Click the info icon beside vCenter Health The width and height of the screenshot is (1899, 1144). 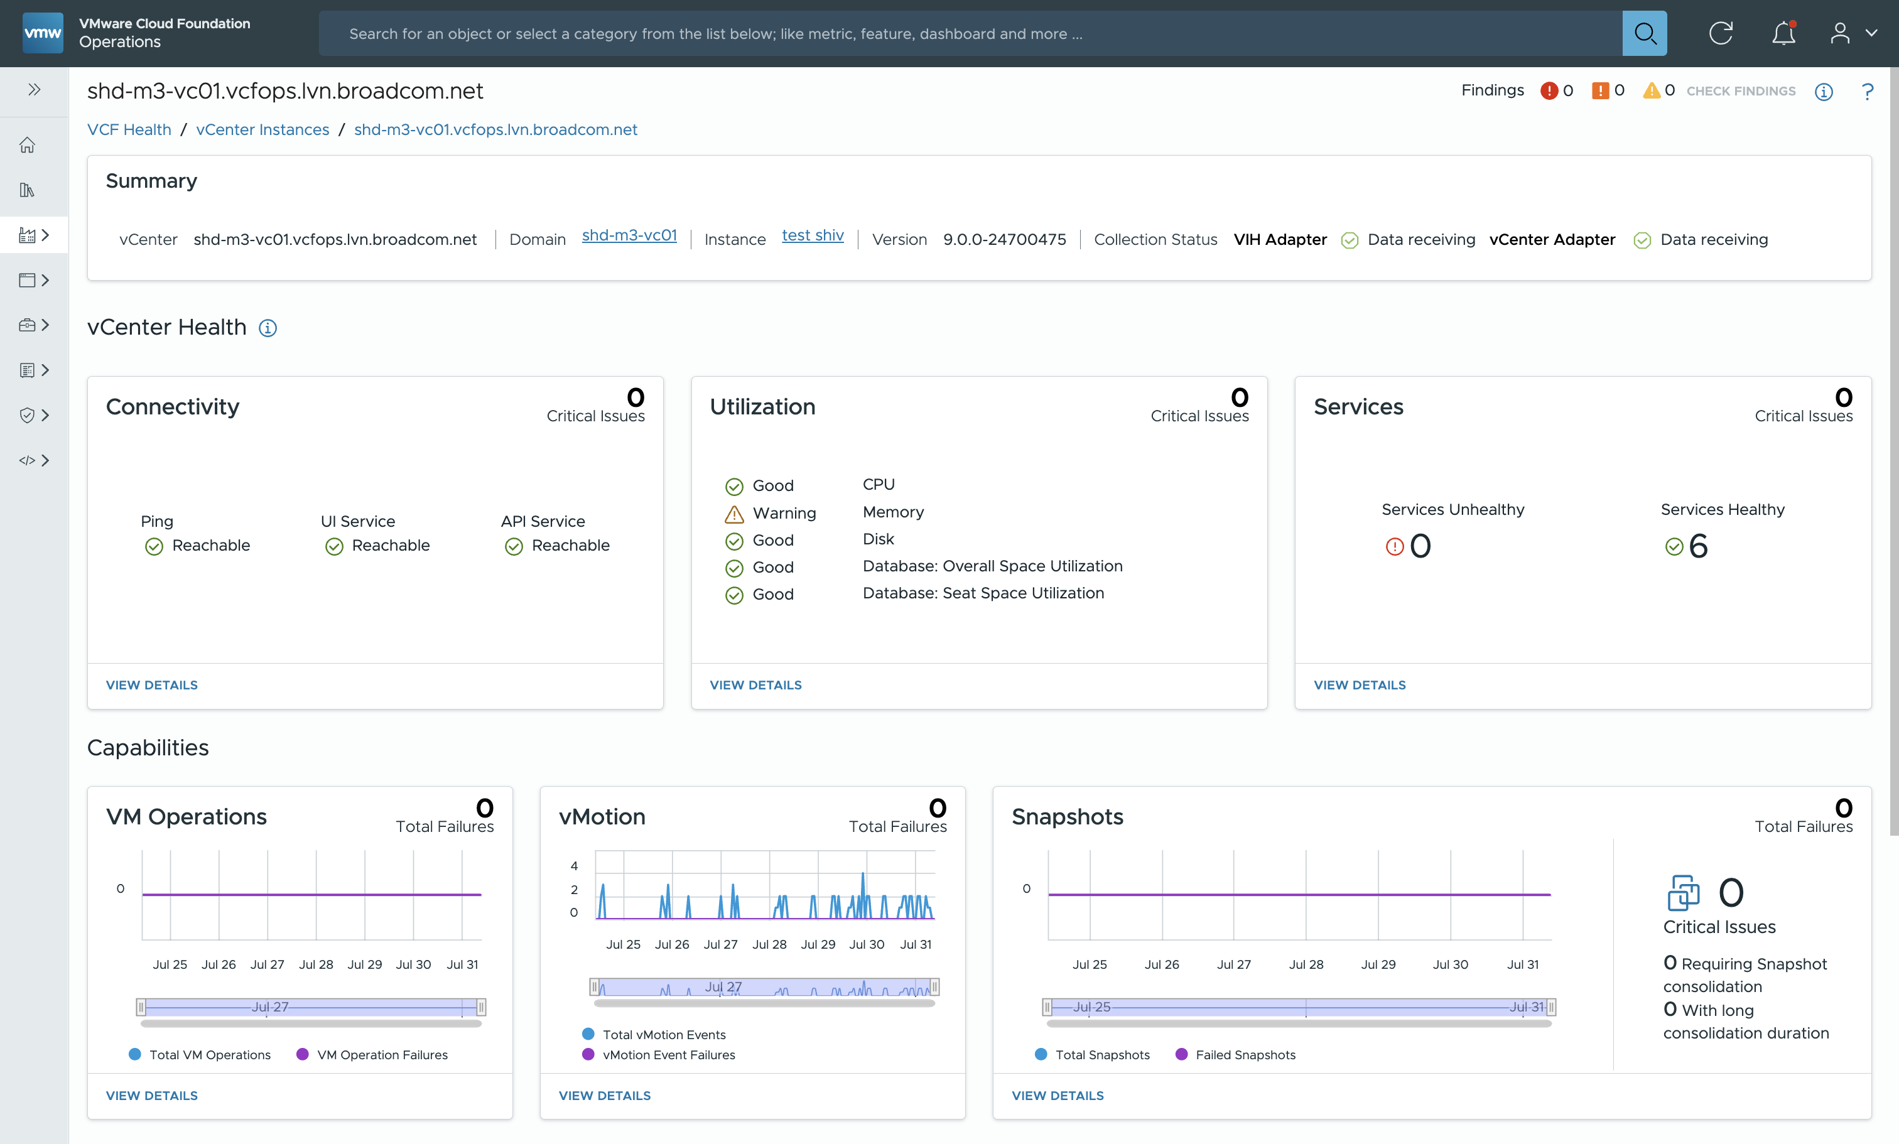pos(268,328)
